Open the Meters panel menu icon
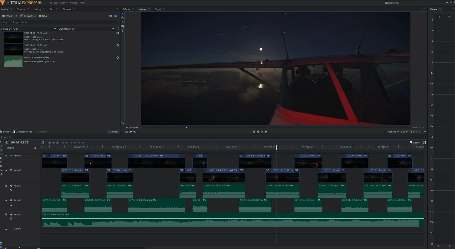The width and height of the screenshot is (455, 249). point(440,9)
